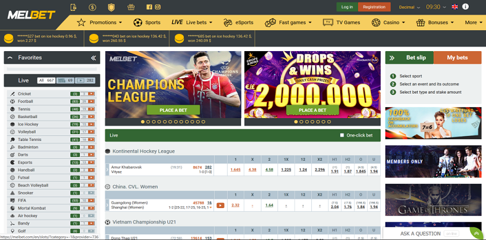Click the info icon in top right
Viewport: 486px width, 240px height.
(465, 7)
